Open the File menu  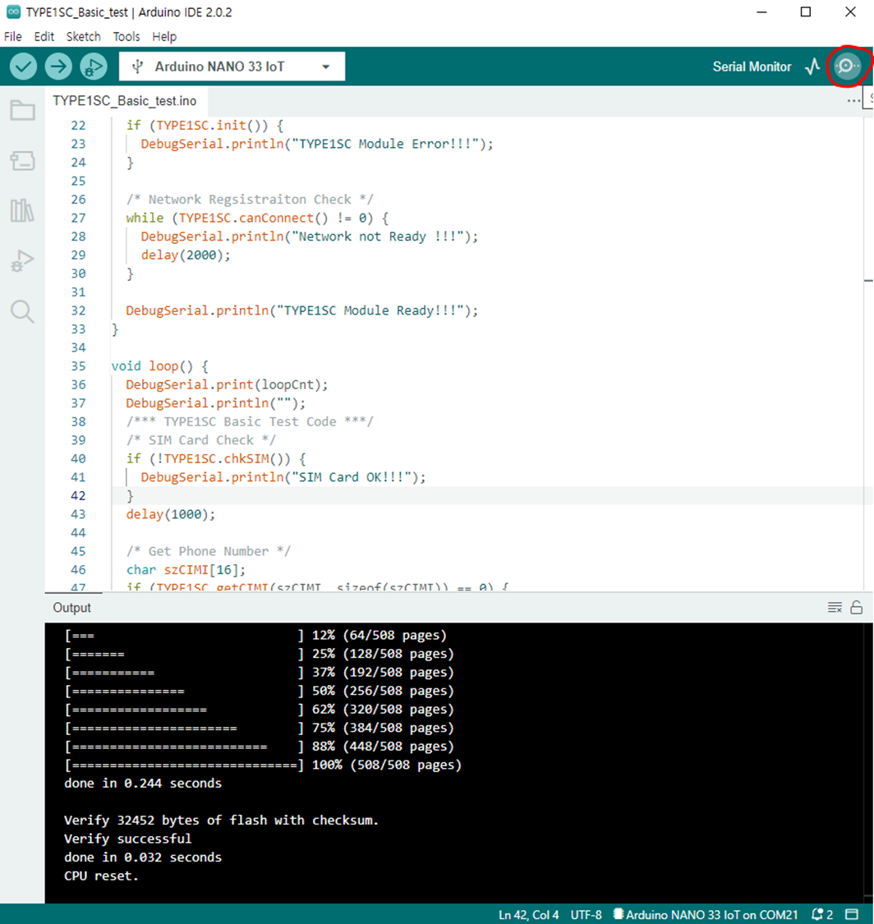13,36
